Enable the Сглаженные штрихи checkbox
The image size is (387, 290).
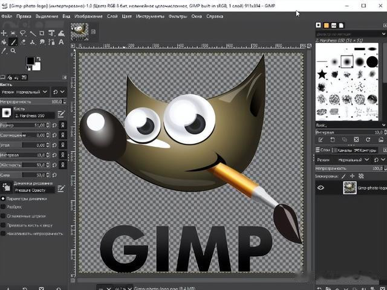tap(4, 215)
